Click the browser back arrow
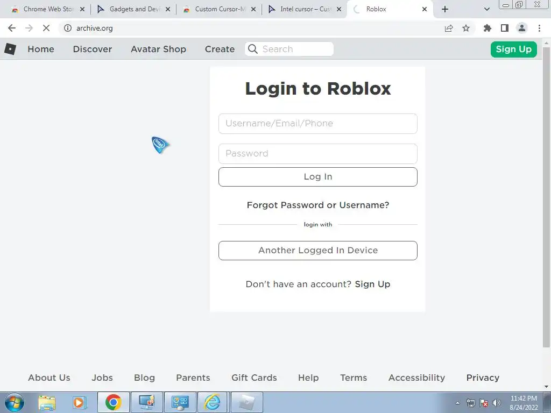The width and height of the screenshot is (551, 413). click(12, 28)
